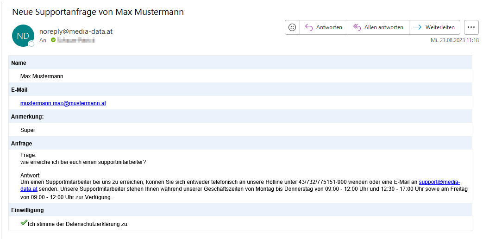Image resolution: width=489 pixels, height=239 pixels.
Task: Click the Antworten reply arrow icon
Action: (x=309, y=27)
